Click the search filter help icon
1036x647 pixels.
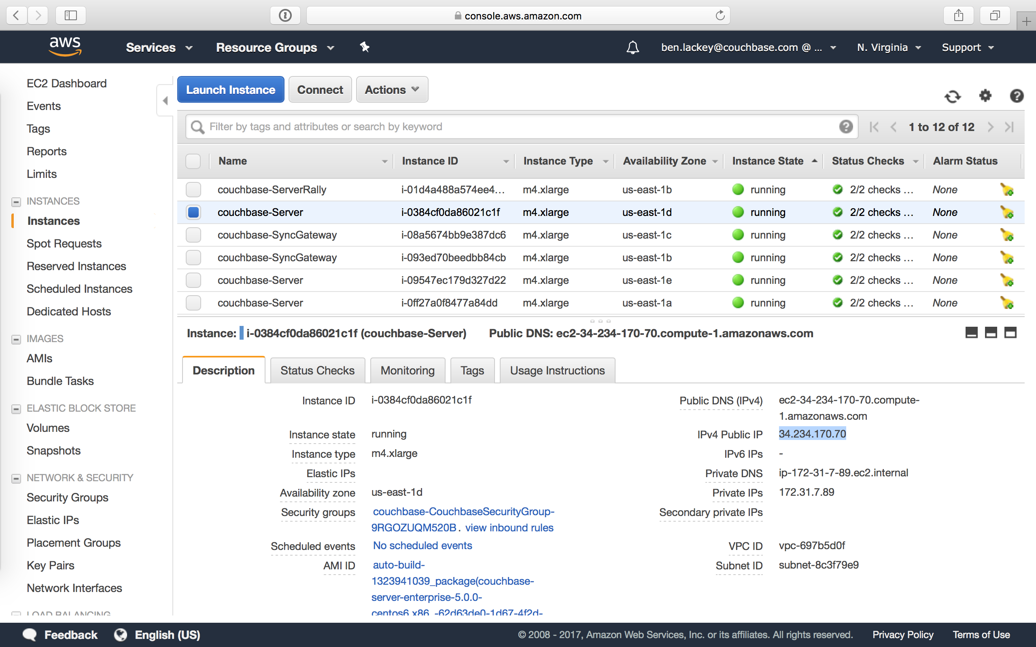coord(845,127)
